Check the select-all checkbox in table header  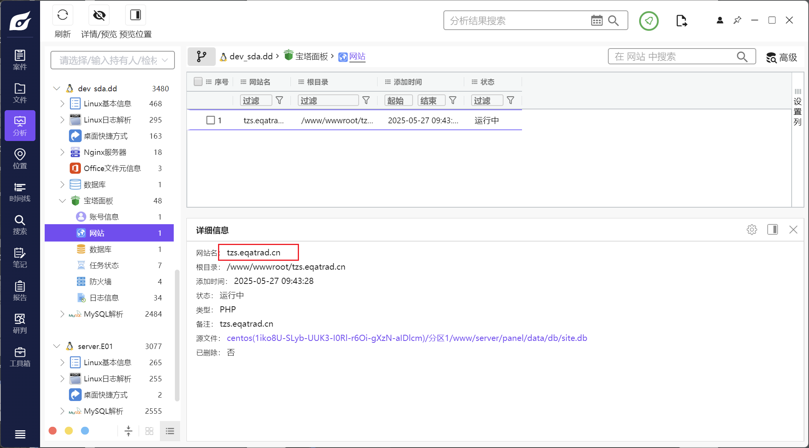(198, 82)
